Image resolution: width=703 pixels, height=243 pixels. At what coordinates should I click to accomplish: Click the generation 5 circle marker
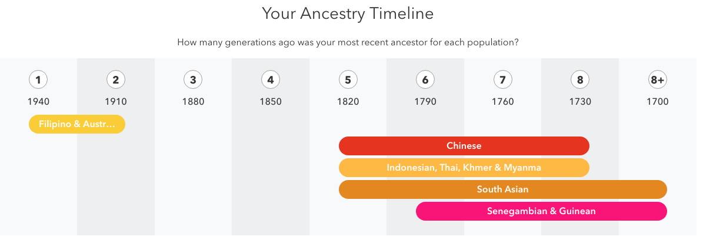(x=348, y=80)
